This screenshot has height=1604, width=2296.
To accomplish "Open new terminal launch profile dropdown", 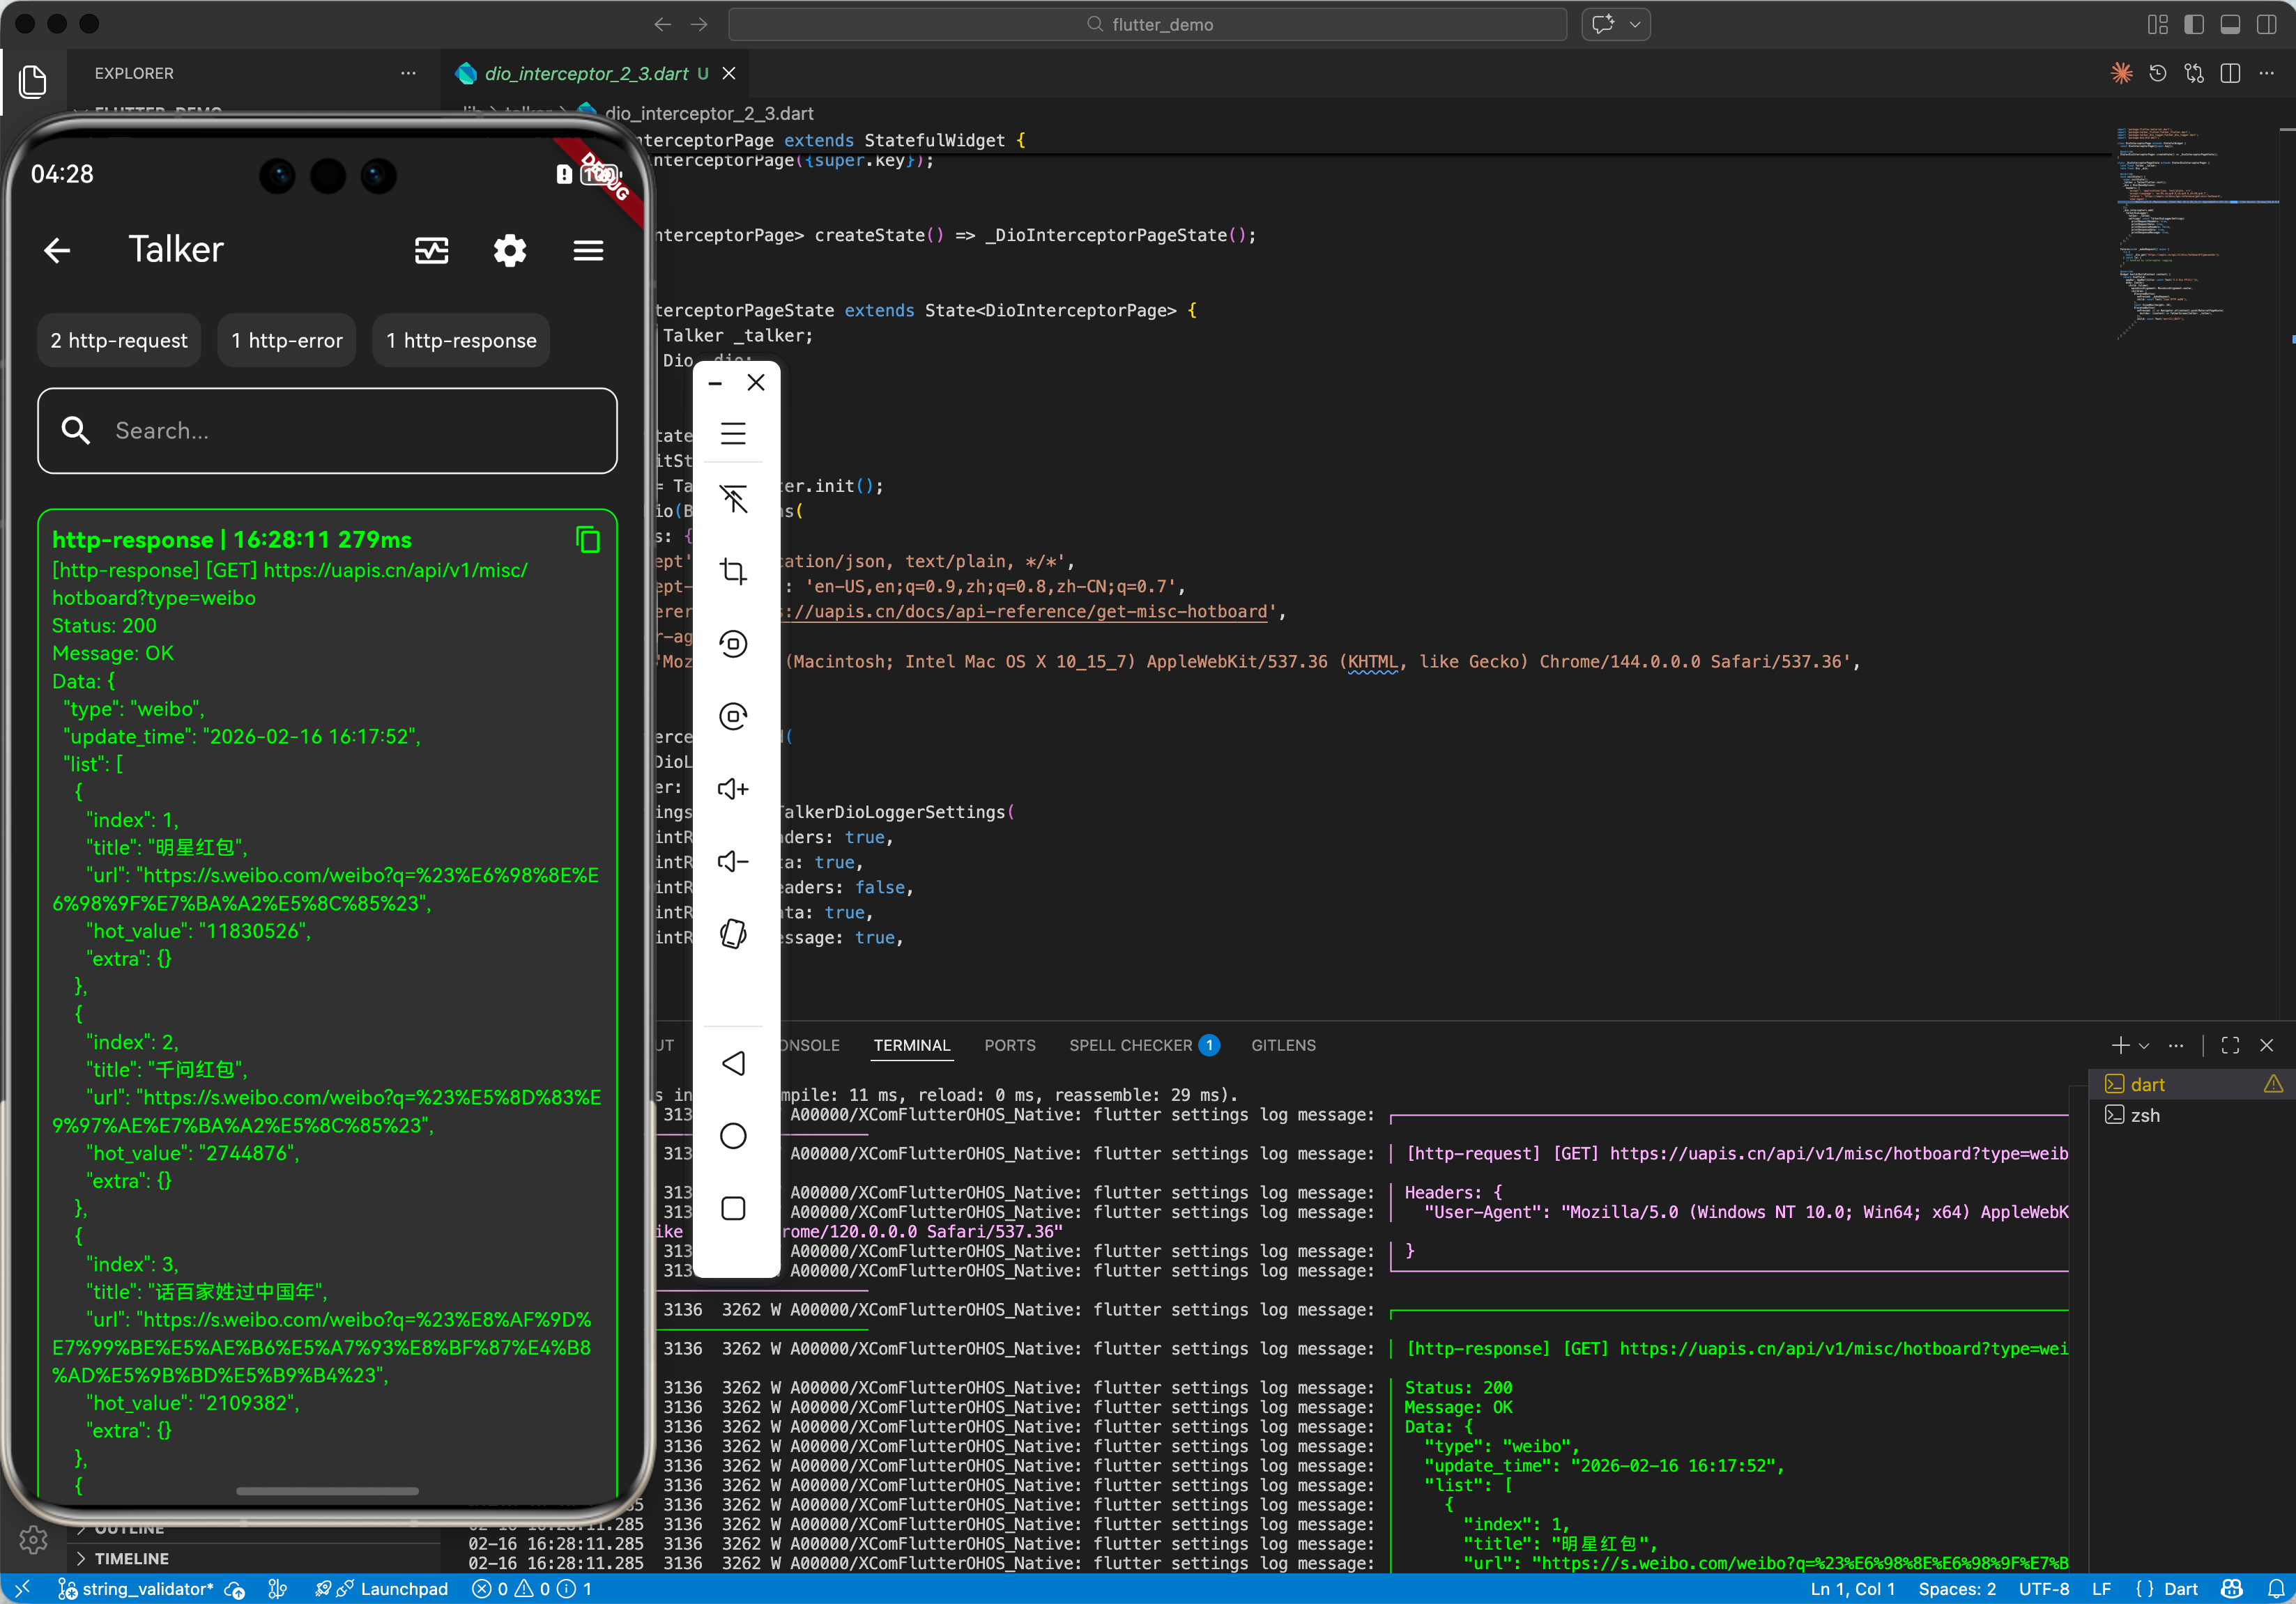I will tap(2144, 1045).
